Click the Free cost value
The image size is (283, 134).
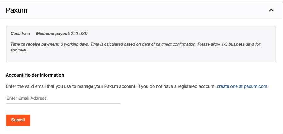point(26,33)
